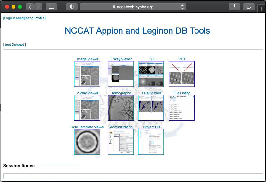Open the Tomography text link
This screenshot has width=266, height=182.
tap(121, 93)
